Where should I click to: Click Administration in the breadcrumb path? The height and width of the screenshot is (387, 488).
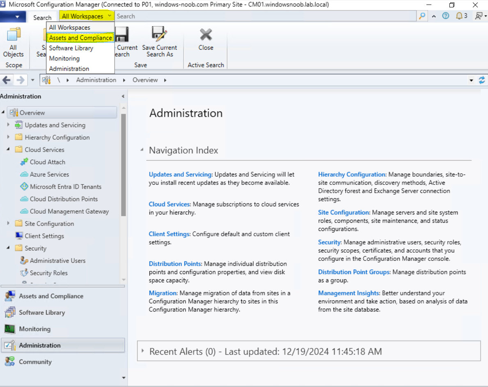(96, 80)
